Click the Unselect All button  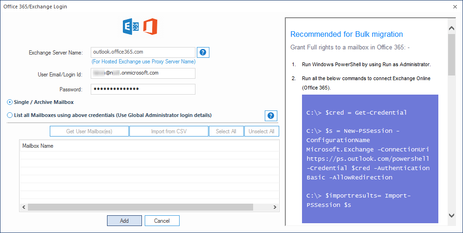click(262, 131)
